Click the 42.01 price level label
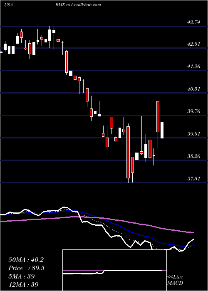208x291 pixels. pyautogui.click(x=194, y=44)
